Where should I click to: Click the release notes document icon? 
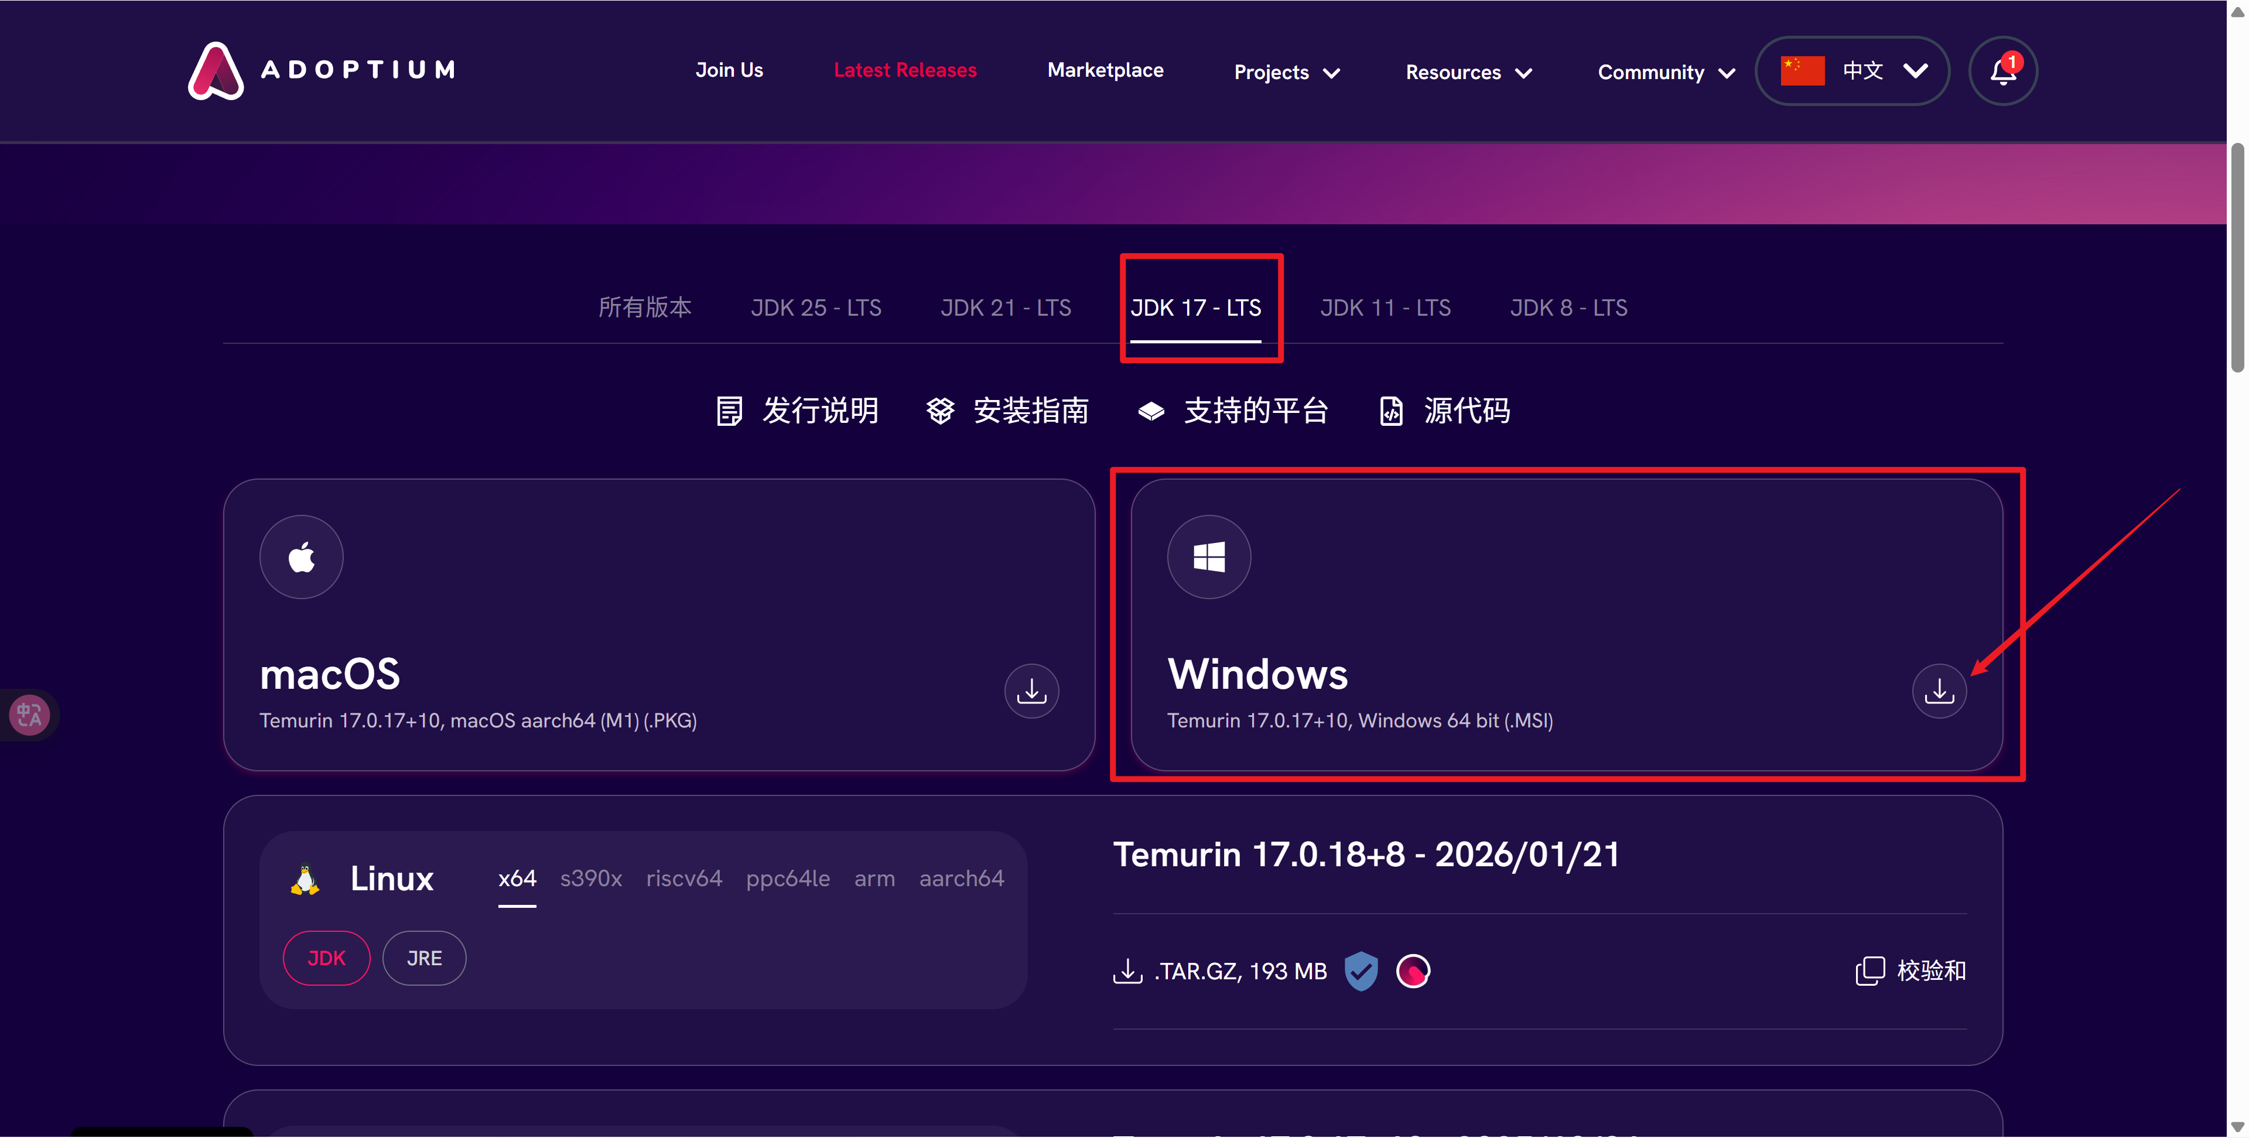pyautogui.click(x=729, y=411)
